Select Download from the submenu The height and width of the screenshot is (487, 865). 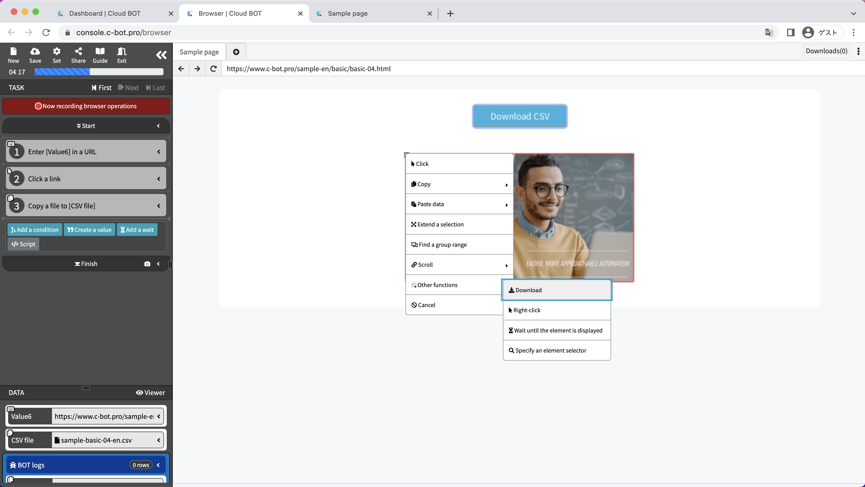coord(556,290)
